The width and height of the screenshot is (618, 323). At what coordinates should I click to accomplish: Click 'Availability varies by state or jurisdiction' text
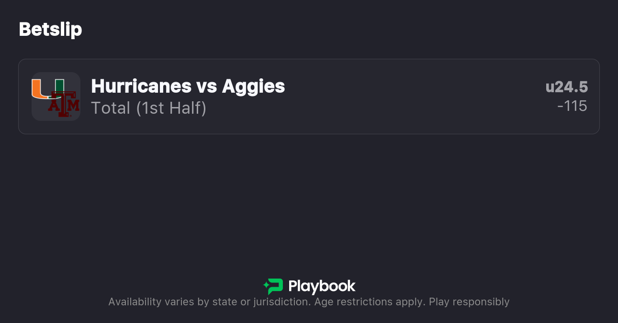pos(210,302)
